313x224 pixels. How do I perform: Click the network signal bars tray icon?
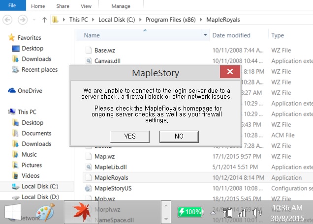[241, 213]
